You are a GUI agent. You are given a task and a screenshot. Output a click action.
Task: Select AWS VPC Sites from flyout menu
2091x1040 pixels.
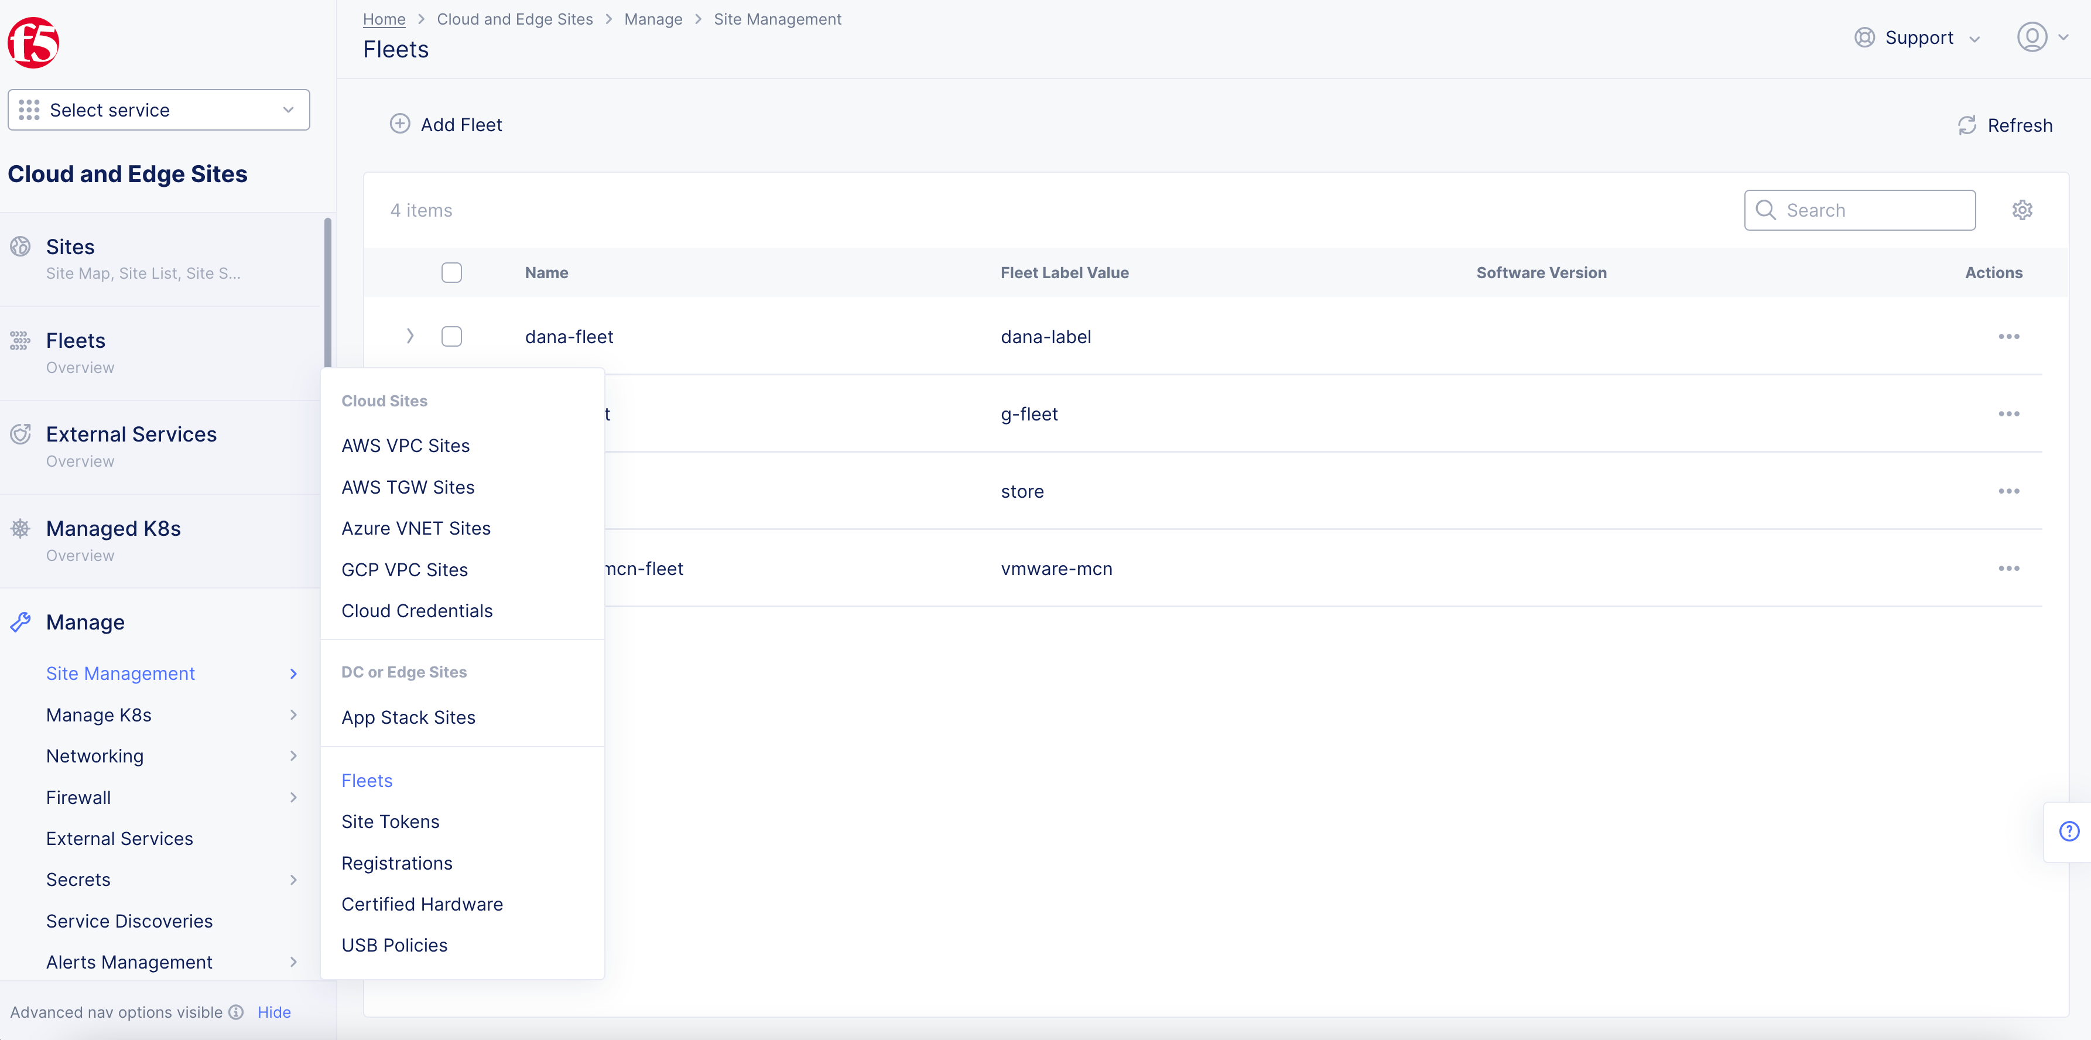coord(405,446)
